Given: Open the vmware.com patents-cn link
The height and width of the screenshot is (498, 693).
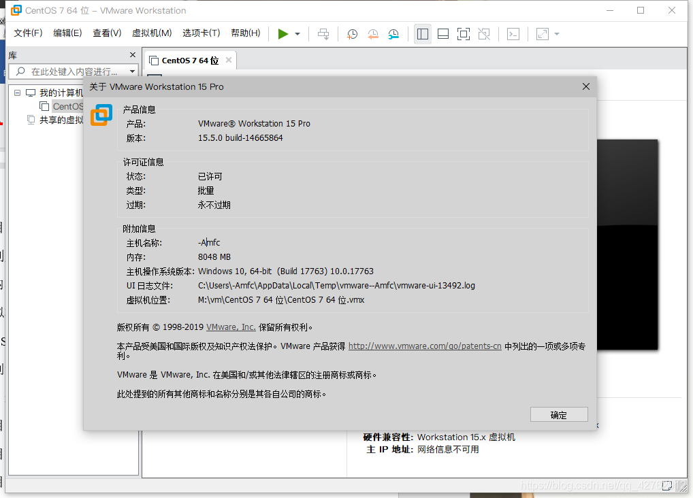Looking at the screenshot, I should 425,346.
